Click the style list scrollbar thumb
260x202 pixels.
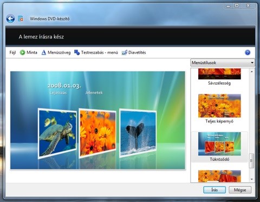click(x=252, y=161)
